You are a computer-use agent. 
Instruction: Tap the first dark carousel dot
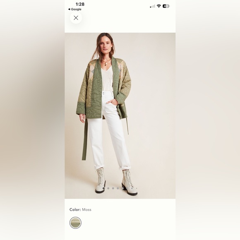pos(103,188)
